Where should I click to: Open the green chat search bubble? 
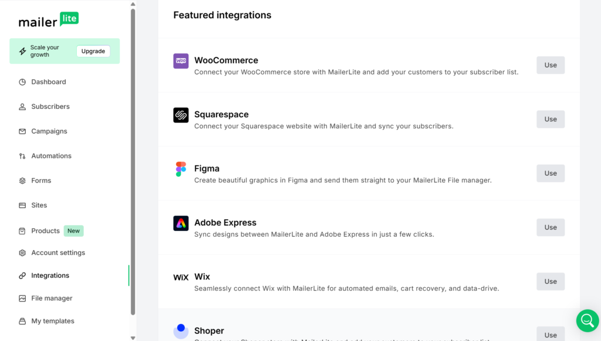tap(588, 320)
